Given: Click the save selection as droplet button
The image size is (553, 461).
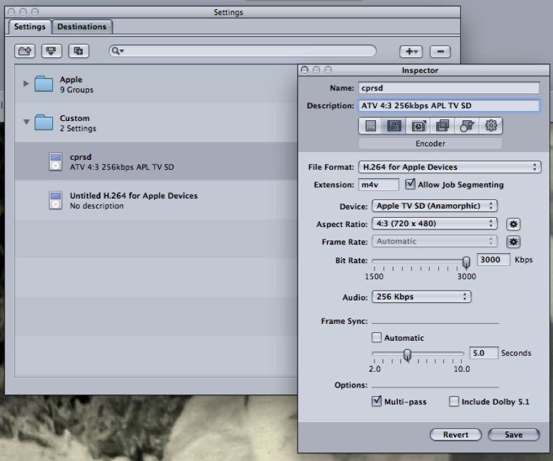Looking at the screenshot, I should pyautogui.click(x=52, y=51).
